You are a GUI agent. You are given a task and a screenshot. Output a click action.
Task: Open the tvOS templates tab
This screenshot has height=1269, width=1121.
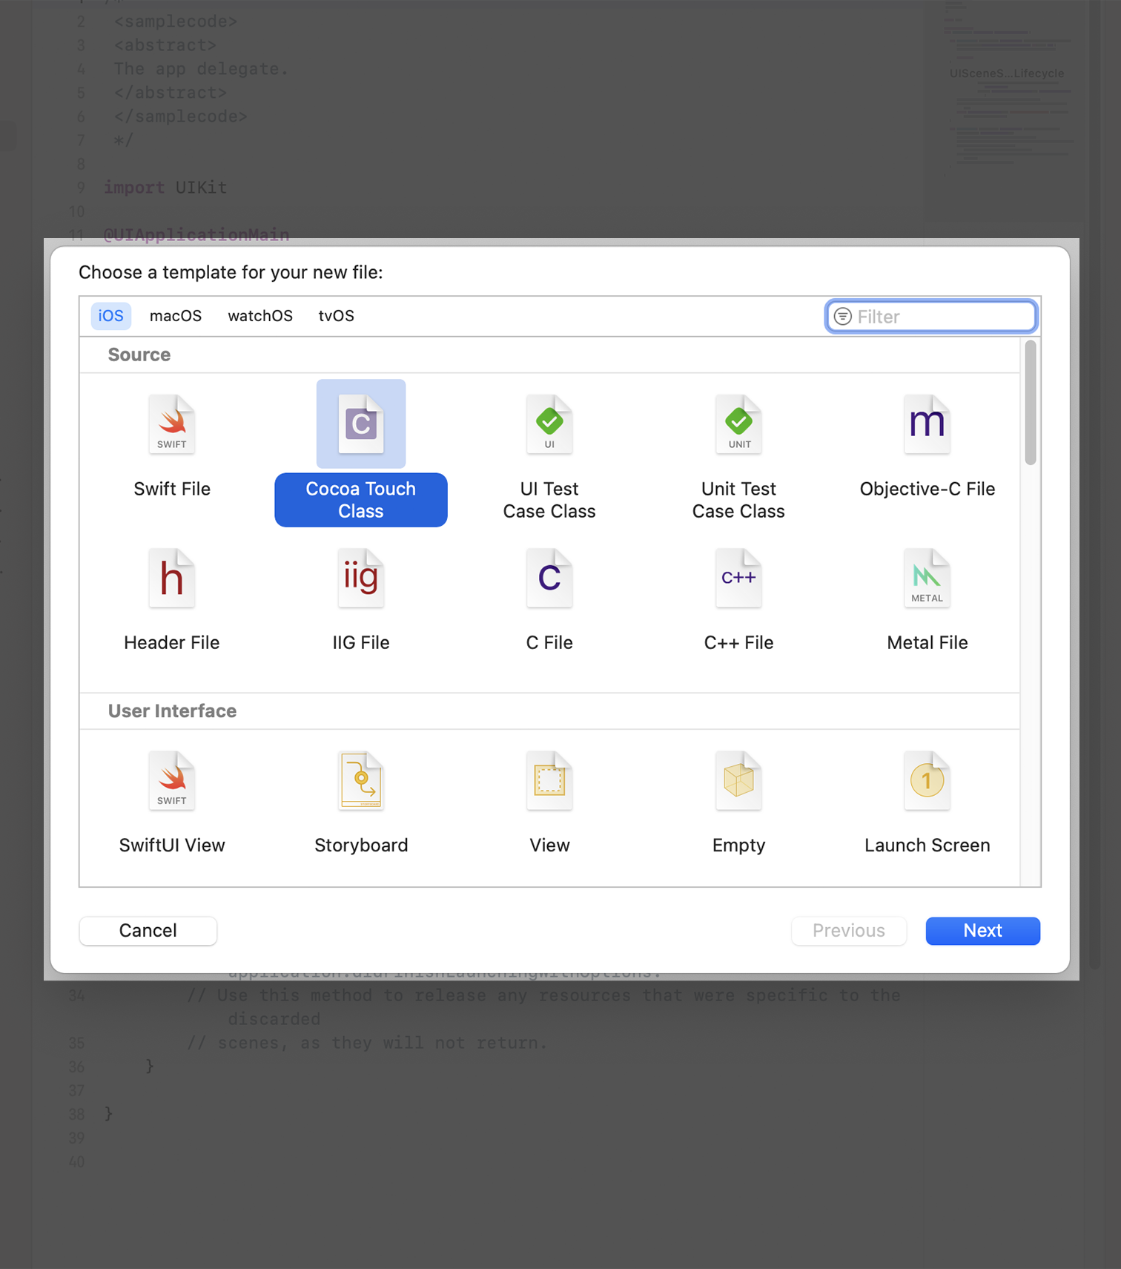336,316
